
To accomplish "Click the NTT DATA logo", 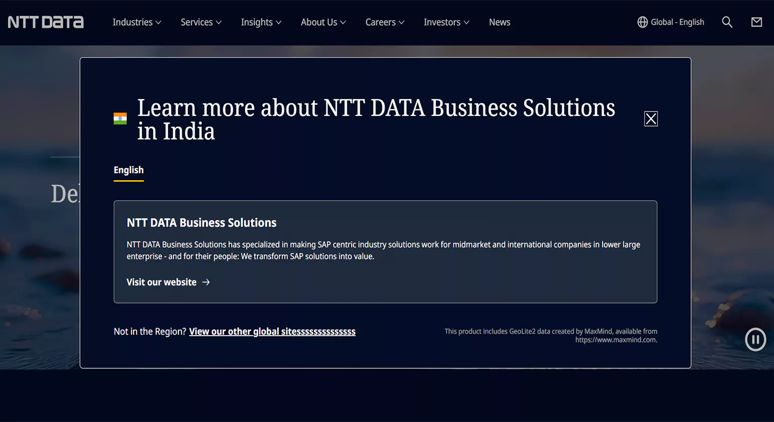I will coord(46,22).
